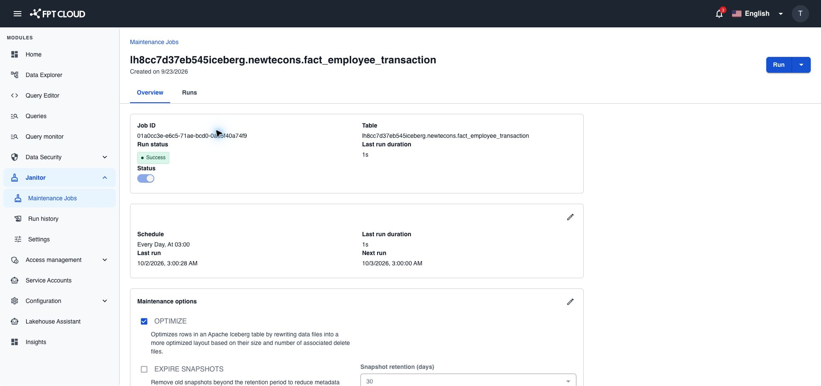Switch to the Runs tab
821x386 pixels.
point(189,92)
